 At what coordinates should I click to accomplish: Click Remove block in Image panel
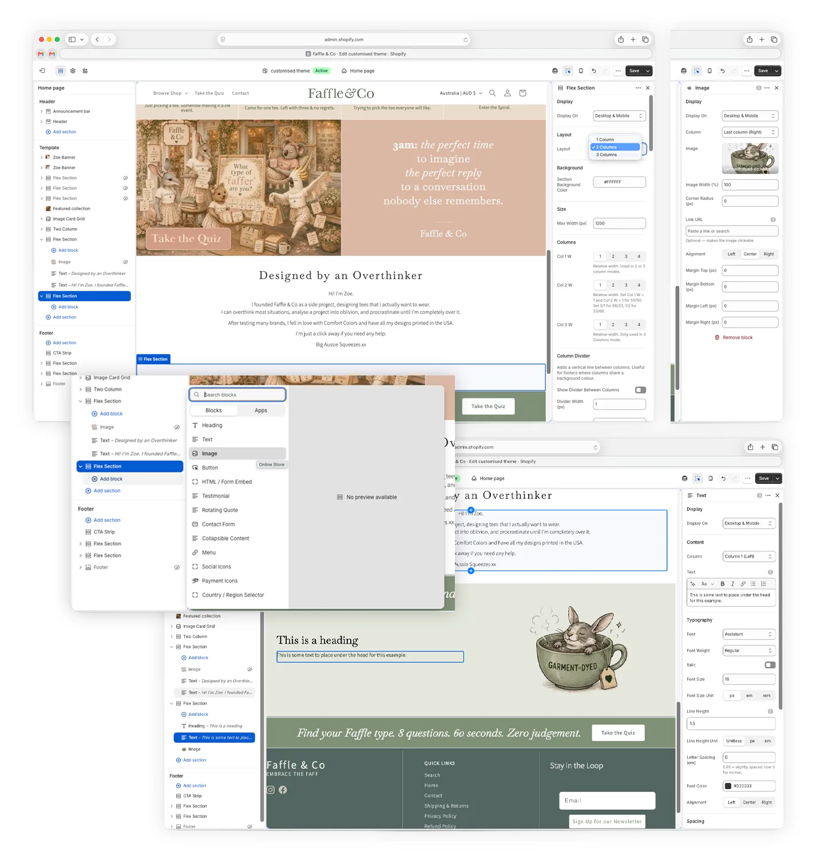733,338
